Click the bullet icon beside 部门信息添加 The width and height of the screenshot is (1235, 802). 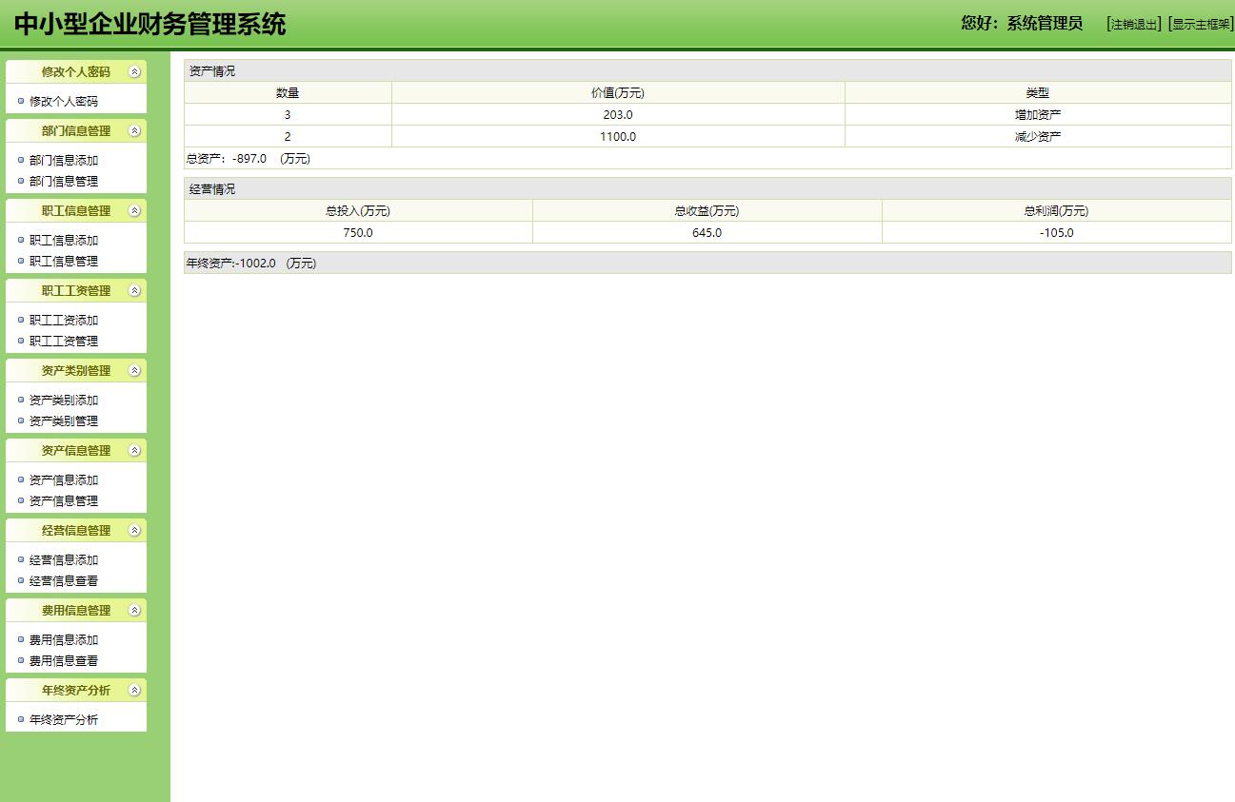coord(22,160)
